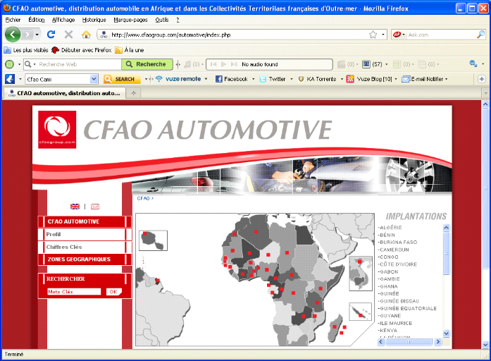Open the Chiffres Clés sidebar link
Viewport: 491px width, 361px height.
point(64,247)
